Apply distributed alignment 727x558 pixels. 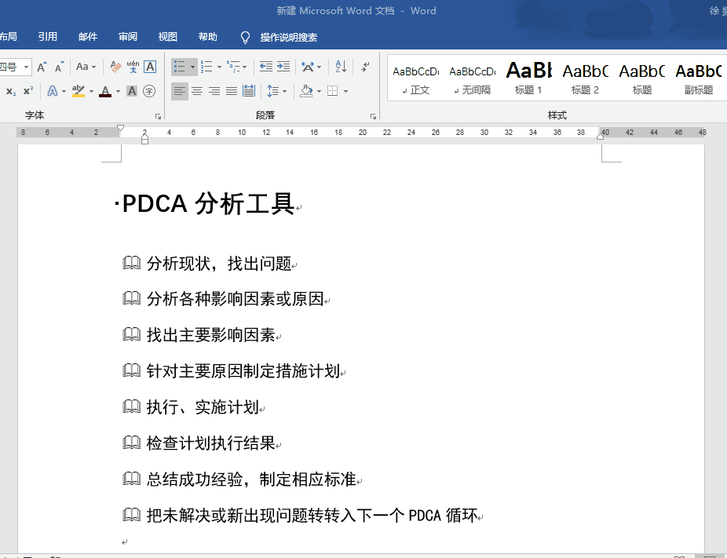click(249, 91)
